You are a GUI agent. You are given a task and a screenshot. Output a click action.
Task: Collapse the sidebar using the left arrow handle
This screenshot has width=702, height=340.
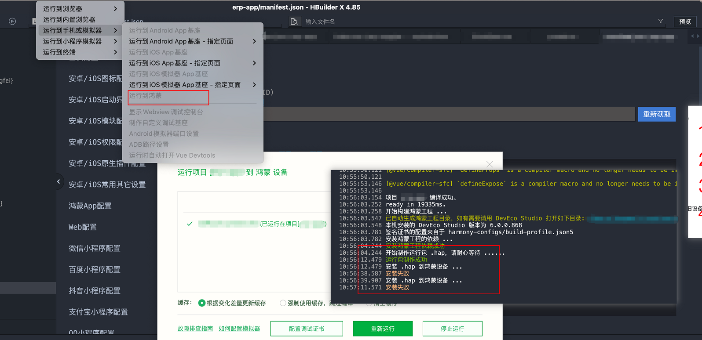pos(58,181)
